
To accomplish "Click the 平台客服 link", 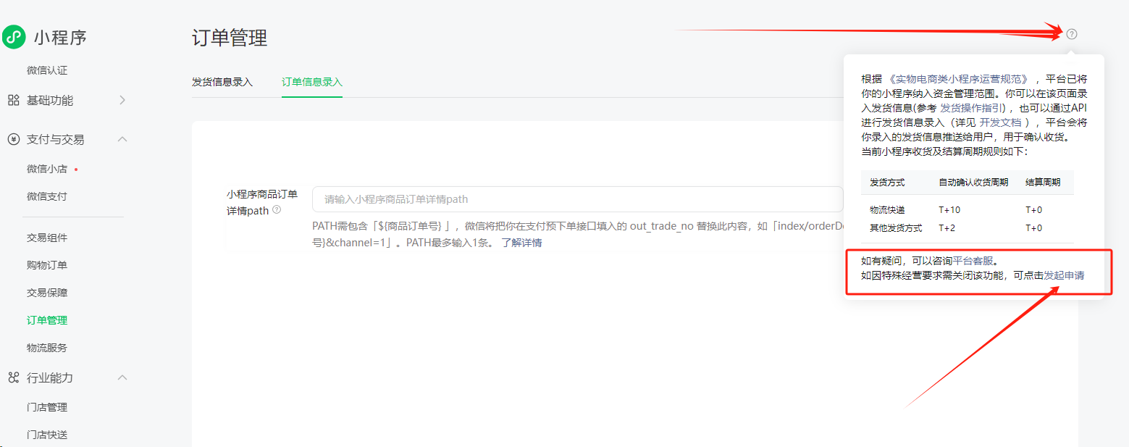I will (973, 261).
